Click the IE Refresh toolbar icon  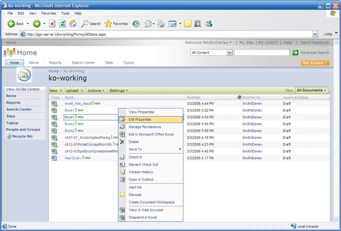(63, 24)
